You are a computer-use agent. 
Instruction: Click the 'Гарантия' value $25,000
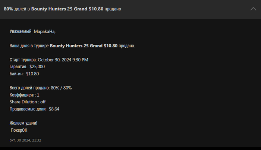pos(37,67)
